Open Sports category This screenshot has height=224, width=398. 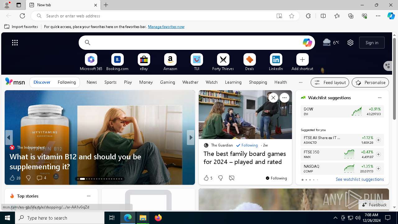110,82
